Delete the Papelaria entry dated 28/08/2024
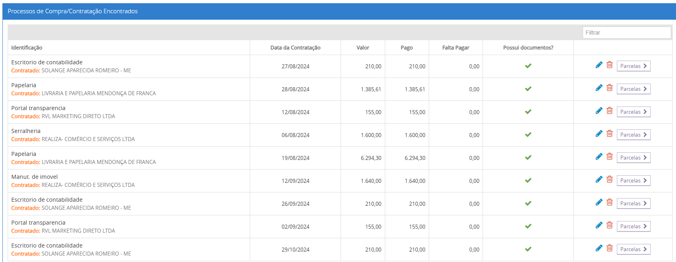 (x=610, y=88)
